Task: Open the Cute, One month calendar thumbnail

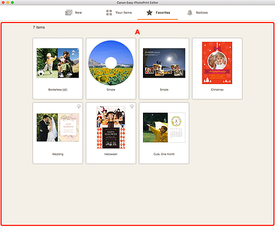Action: pyautogui.click(x=164, y=128)
